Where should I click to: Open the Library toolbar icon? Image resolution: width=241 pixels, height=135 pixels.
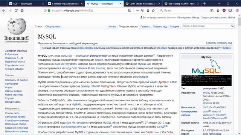(x=212, y=10)
